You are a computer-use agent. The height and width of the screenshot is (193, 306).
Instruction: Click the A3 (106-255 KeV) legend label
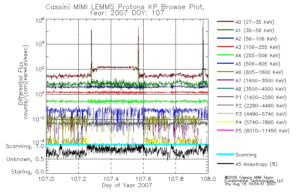tap(258, 47)
